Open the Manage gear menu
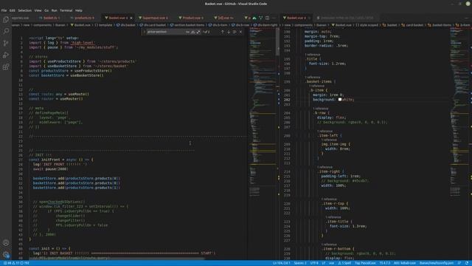 tap(6, 254)
